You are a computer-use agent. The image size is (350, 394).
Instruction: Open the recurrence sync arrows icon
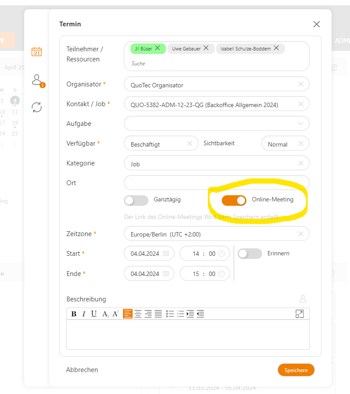pyautogui.click(x=37, y=107)
